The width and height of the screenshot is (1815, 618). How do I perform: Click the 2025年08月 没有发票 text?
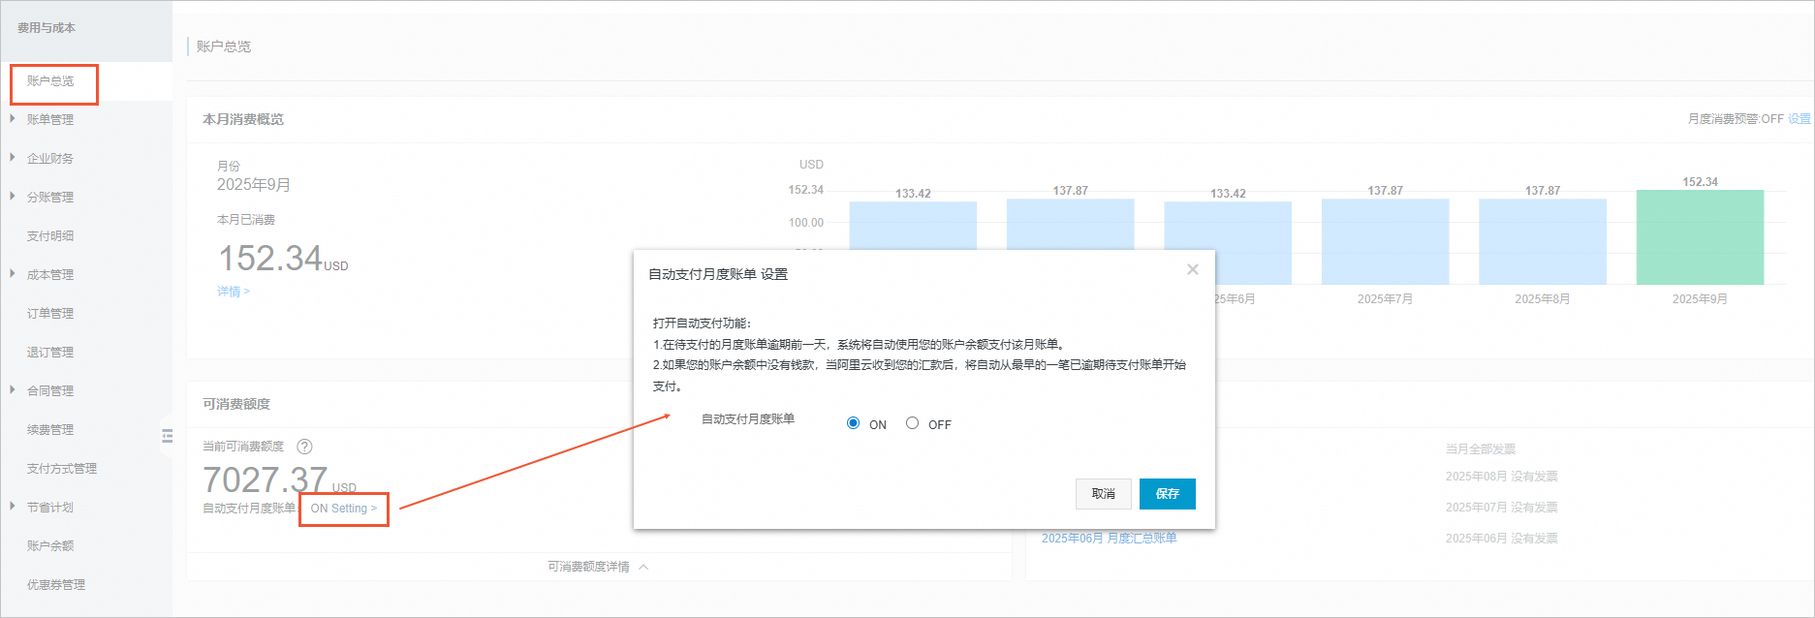coord(1502,477)
